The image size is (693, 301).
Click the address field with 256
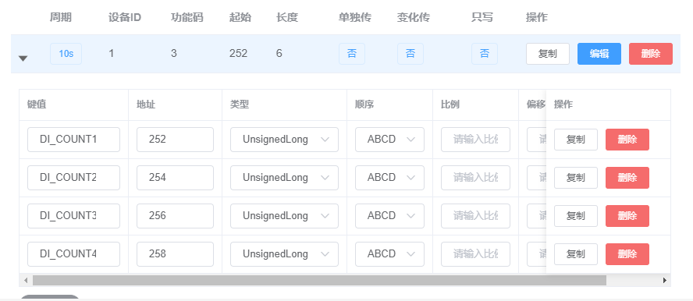point(175,216)
